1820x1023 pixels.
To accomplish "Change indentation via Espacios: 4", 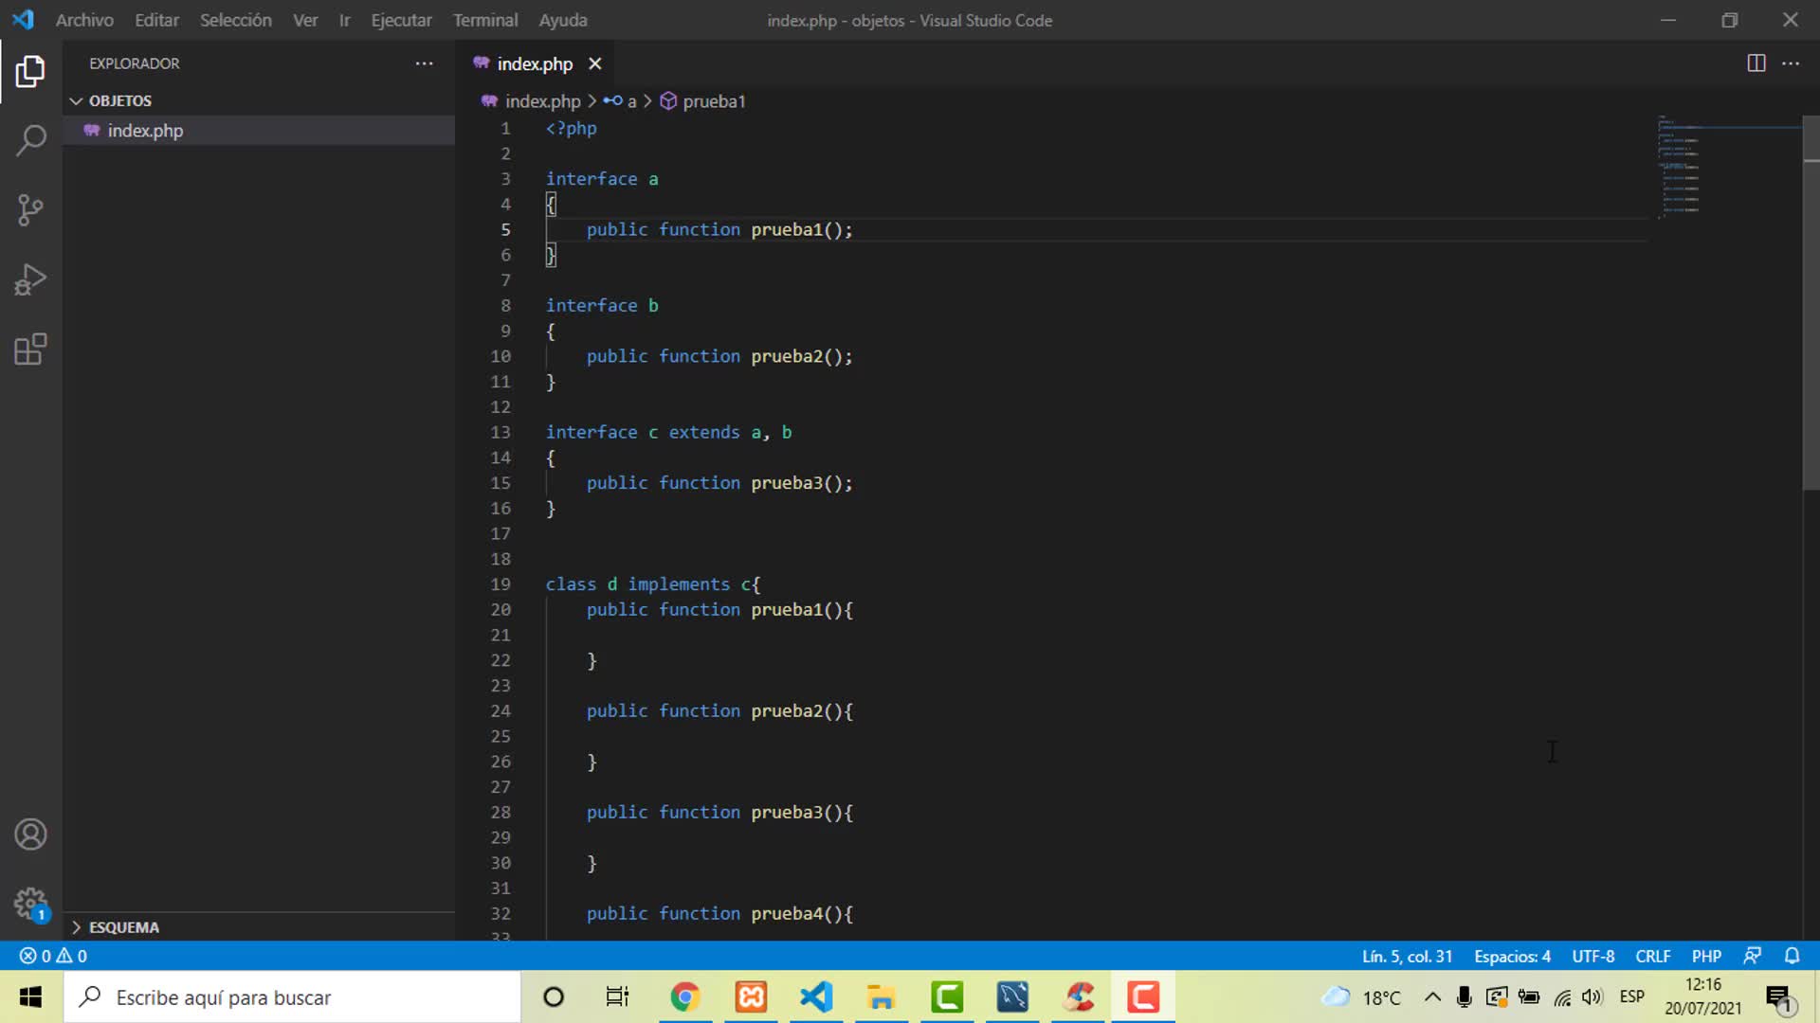I will pyautogui.click(x=1512, y=956).
